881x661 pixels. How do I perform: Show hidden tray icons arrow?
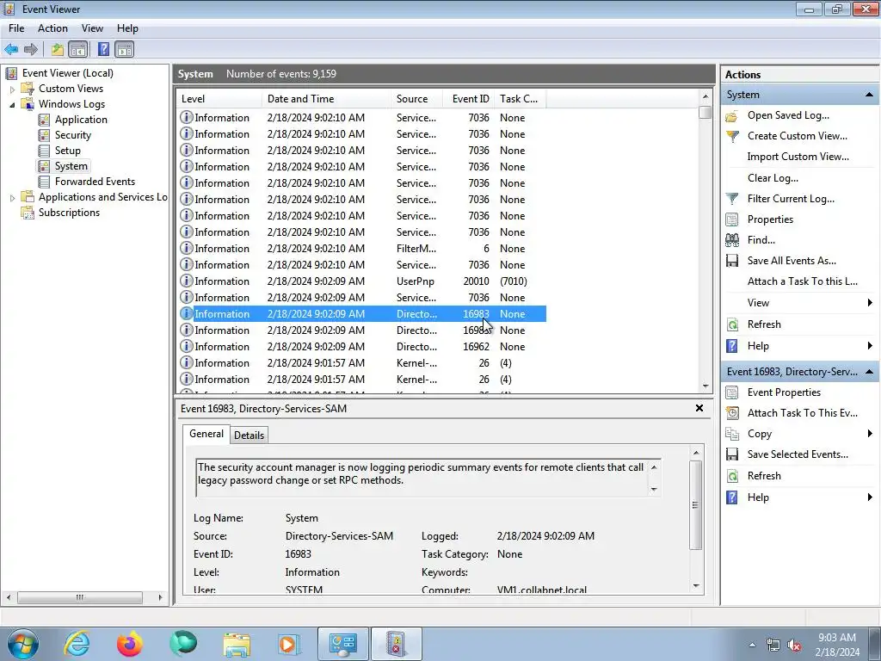coord(752,645)
